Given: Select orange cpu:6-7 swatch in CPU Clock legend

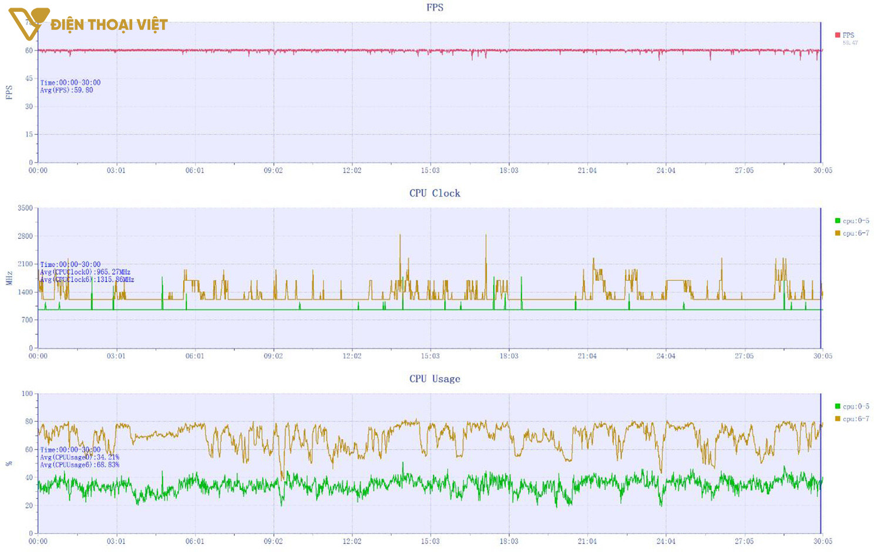Looking at the screenshot, I should (838, 233).
